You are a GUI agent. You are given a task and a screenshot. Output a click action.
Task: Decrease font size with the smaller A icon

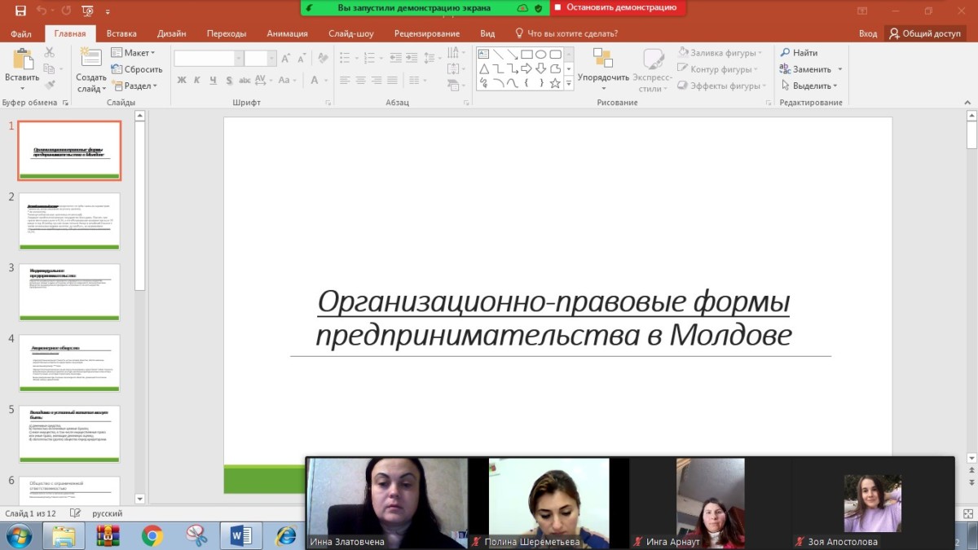click(301, 59)
